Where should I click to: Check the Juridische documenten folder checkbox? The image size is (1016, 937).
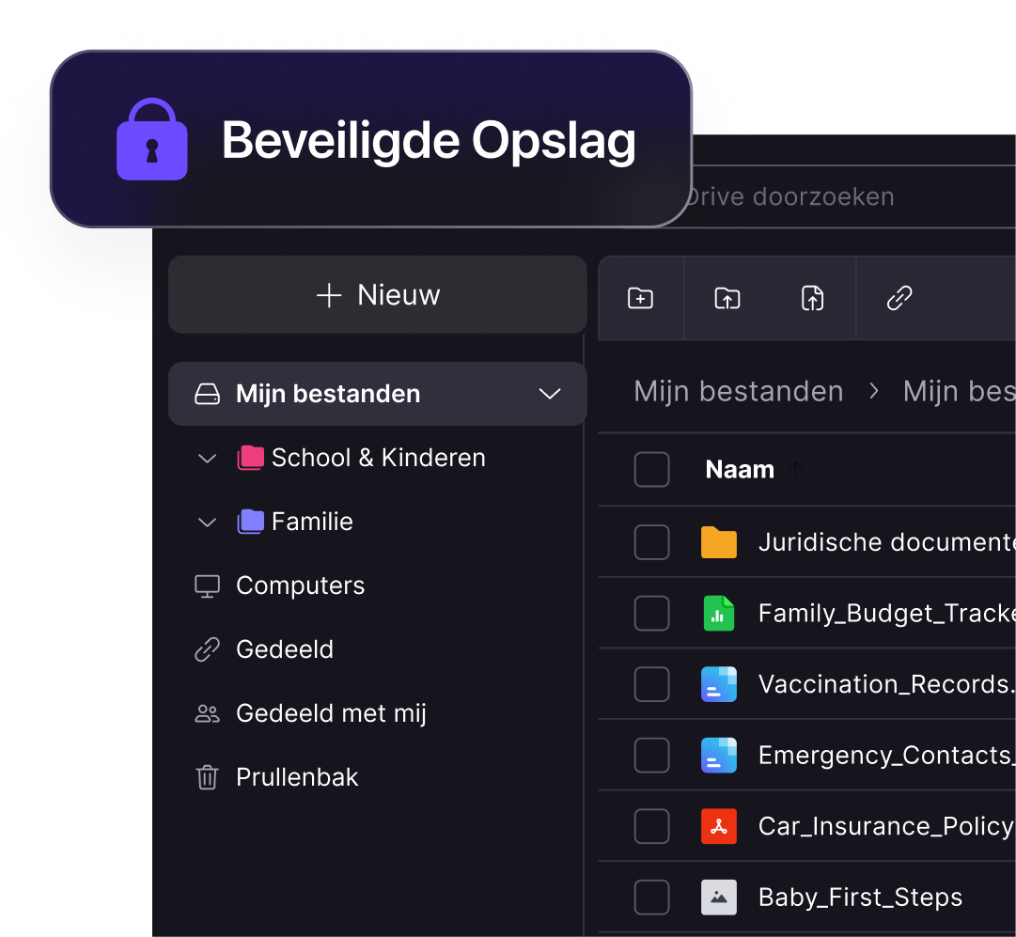coord(651,542)
